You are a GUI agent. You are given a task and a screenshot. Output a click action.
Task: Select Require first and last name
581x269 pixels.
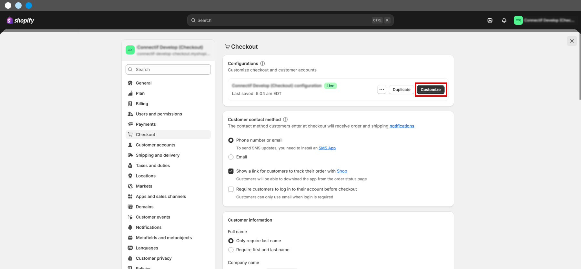pyautogui.click(x=231, y=250)
